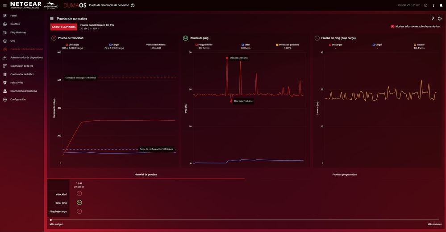
Task: Click the notifications bell icon
Action: [441, 5]
